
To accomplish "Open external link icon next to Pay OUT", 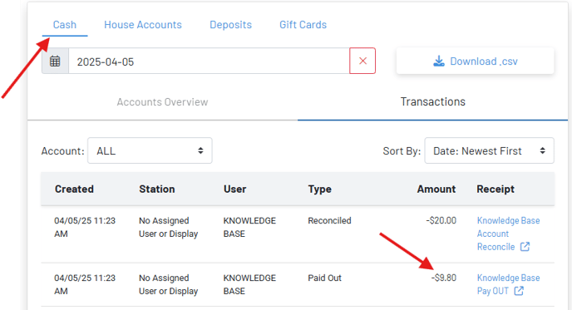I will pyautogui.click(x=519, y=291).
